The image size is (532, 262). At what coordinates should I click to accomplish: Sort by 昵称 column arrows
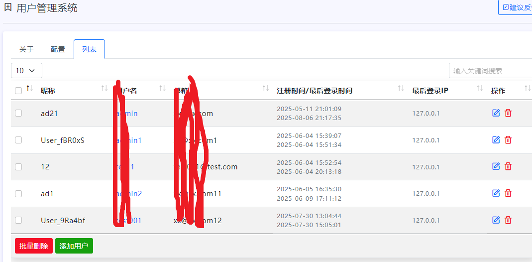(x=105, y=89)
